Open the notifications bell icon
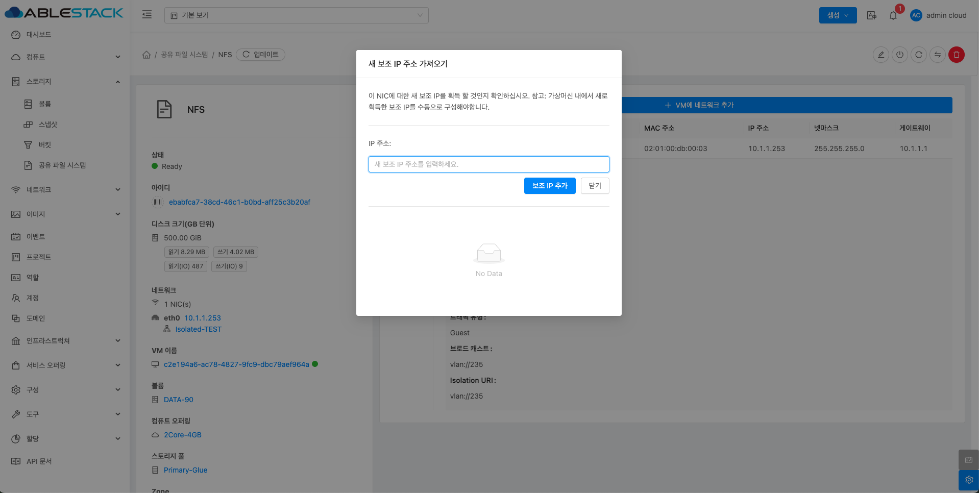Image resolution: width=979 pixels, height=493 pixels. pyautogui.click(x=893, y=15)
